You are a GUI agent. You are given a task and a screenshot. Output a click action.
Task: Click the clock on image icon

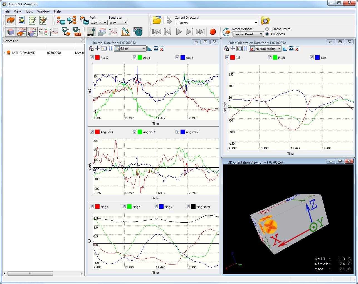coord(138,32)
